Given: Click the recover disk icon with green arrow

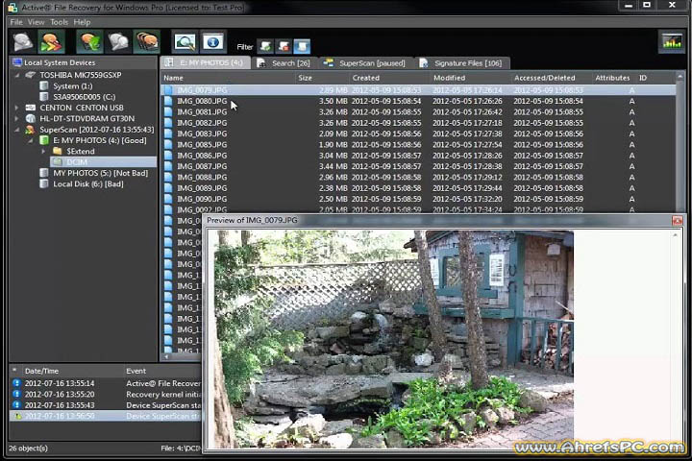Looking at the screenshot, I should coord(90,42).
